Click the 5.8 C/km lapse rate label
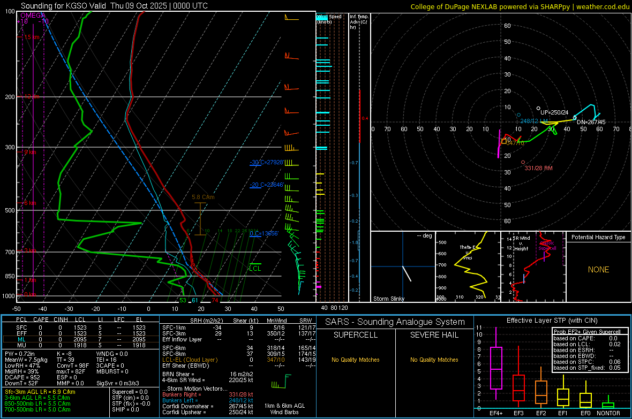The image size is (632, 419). click(x=203, y=197)
